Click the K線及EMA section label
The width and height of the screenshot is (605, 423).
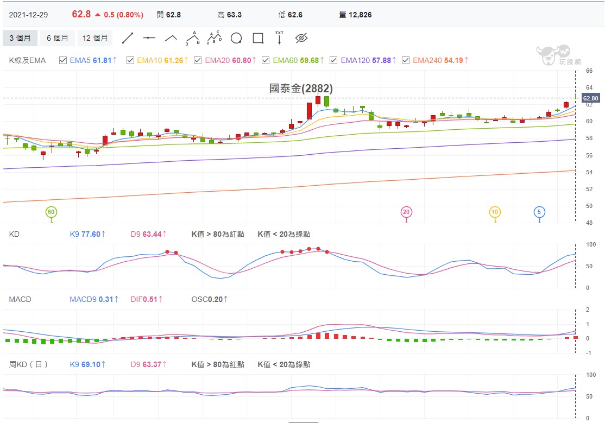tap(27, 60)
